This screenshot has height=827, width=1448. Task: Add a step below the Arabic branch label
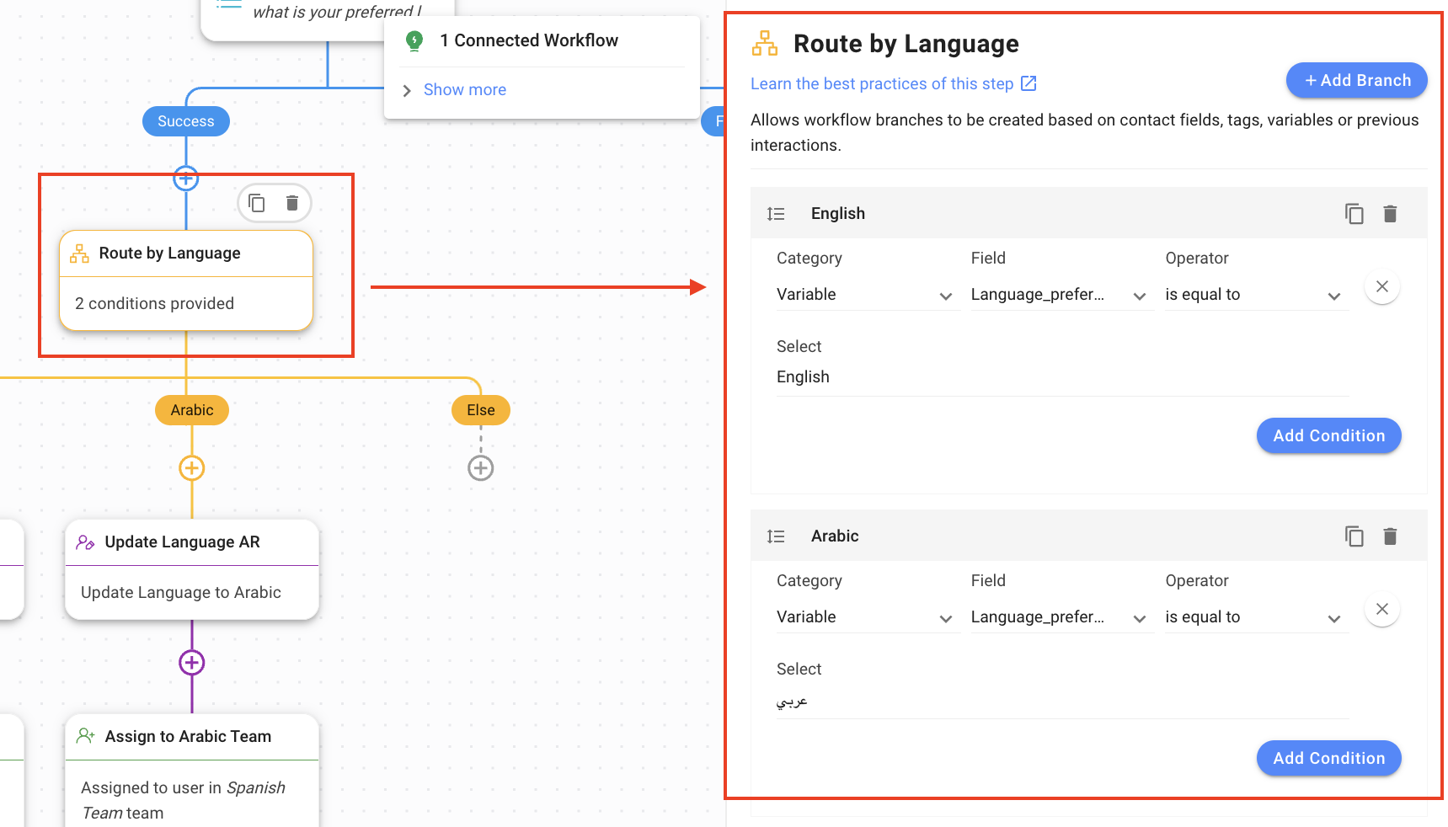coord(192,468)
